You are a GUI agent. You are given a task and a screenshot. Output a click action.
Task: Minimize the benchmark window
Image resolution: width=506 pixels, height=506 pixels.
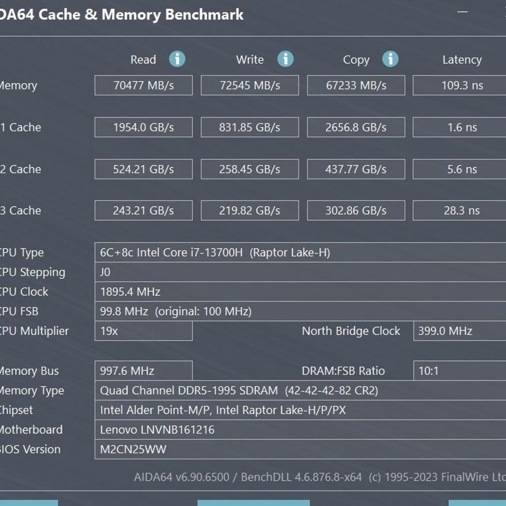tap(463, 12)
